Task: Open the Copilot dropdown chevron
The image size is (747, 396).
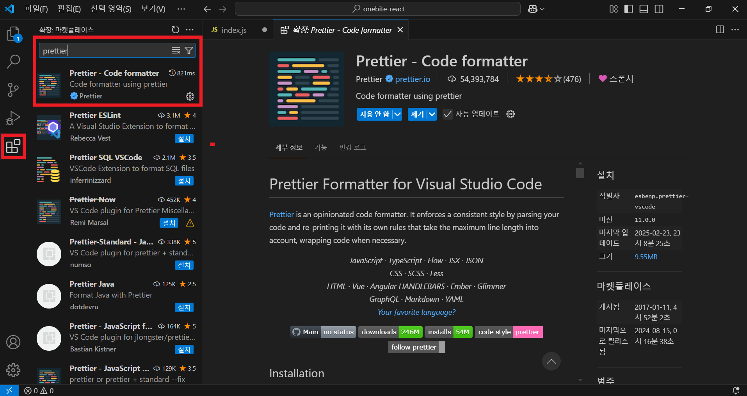Action: [x=542, y=9]
